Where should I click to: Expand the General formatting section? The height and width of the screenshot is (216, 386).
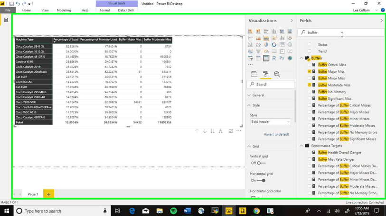pyautogui.click(x=249, y=95)
